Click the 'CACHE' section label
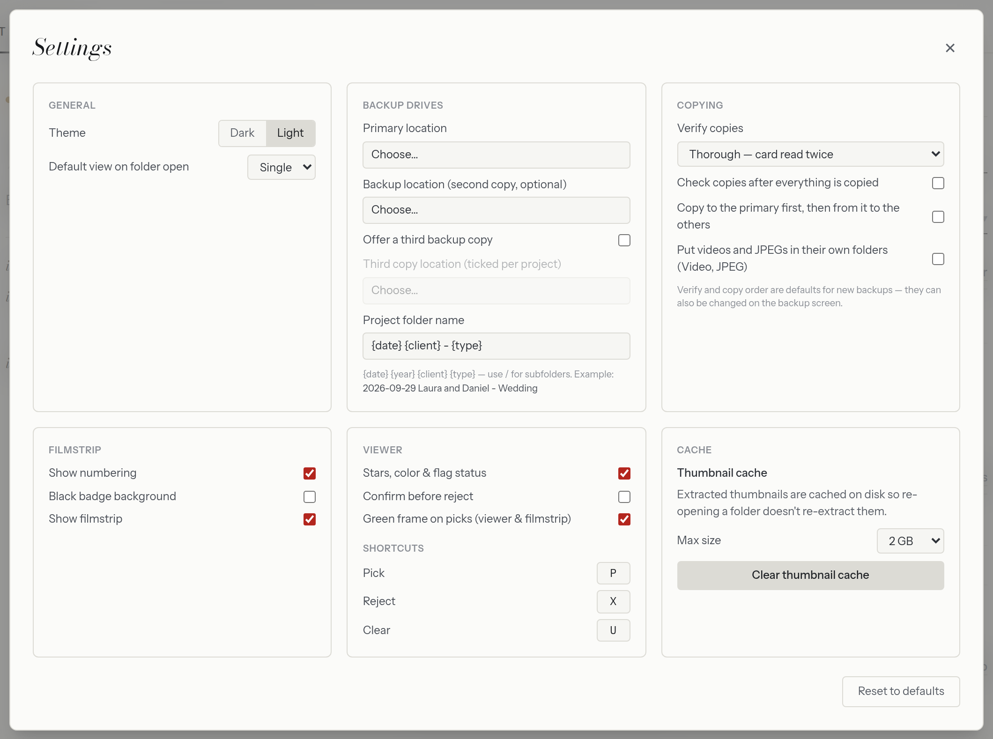This screenshot has height=739, width=993. click(694, 450)
